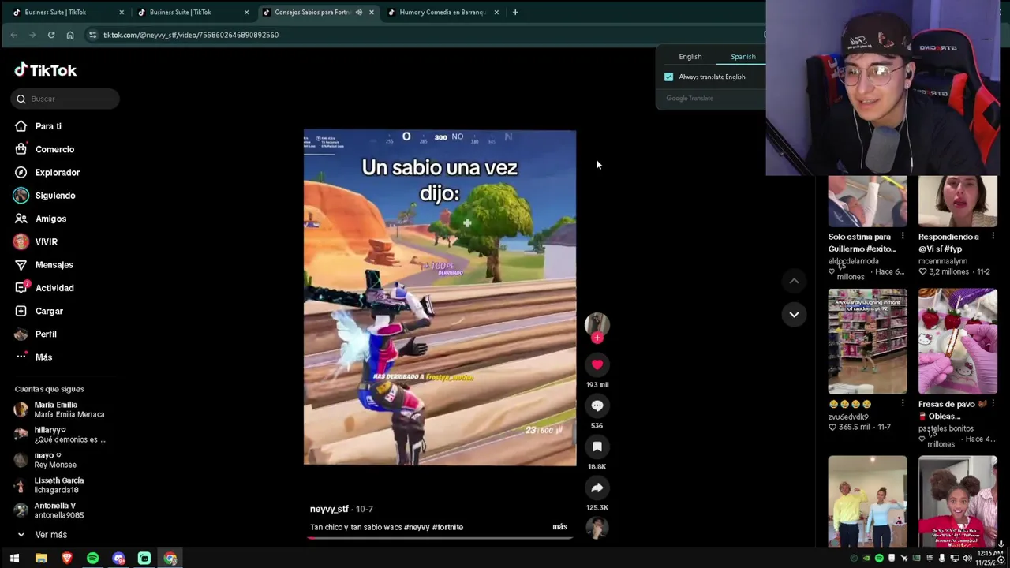1010x568 pixels.
Task: Share the video with arrow icon
Action: pos(597,488)
